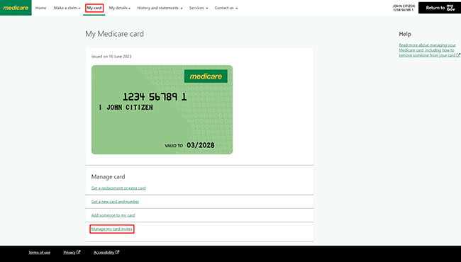The height and width of the screenshot is (262, 461).
Task: Click the external link icon beside Privacy
Action: pos(78,252)
